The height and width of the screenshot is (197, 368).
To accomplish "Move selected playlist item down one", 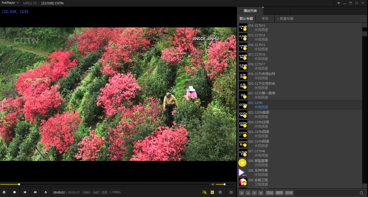I will 254,193.
